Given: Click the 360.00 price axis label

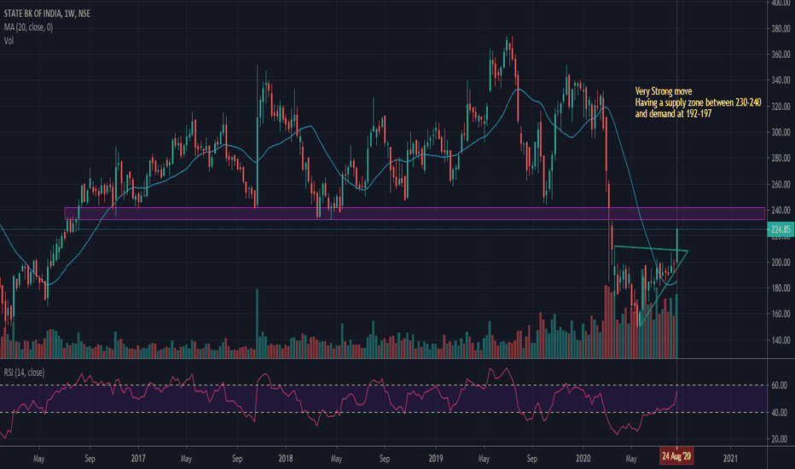Looking at the screenshot, I should click(x=780, y=55).
